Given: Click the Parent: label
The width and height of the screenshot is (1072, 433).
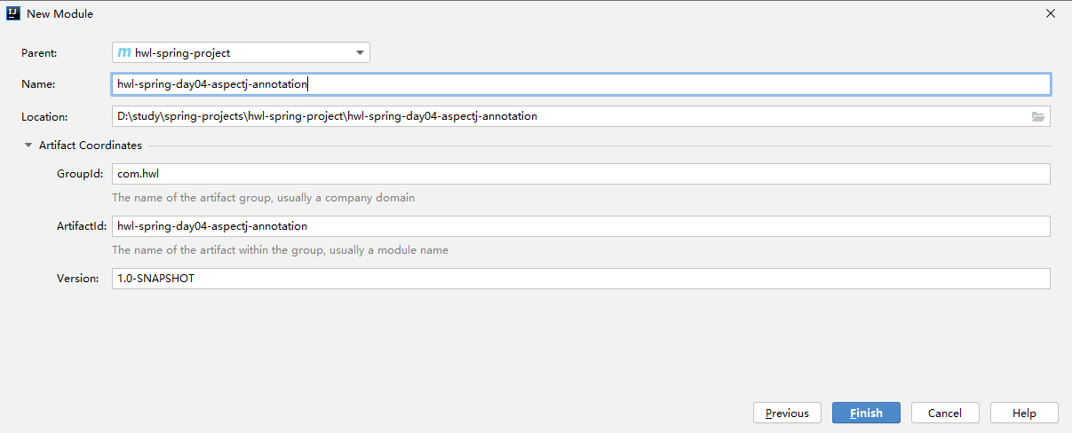Looking at the screenshot, I should [x=39, y=53].
